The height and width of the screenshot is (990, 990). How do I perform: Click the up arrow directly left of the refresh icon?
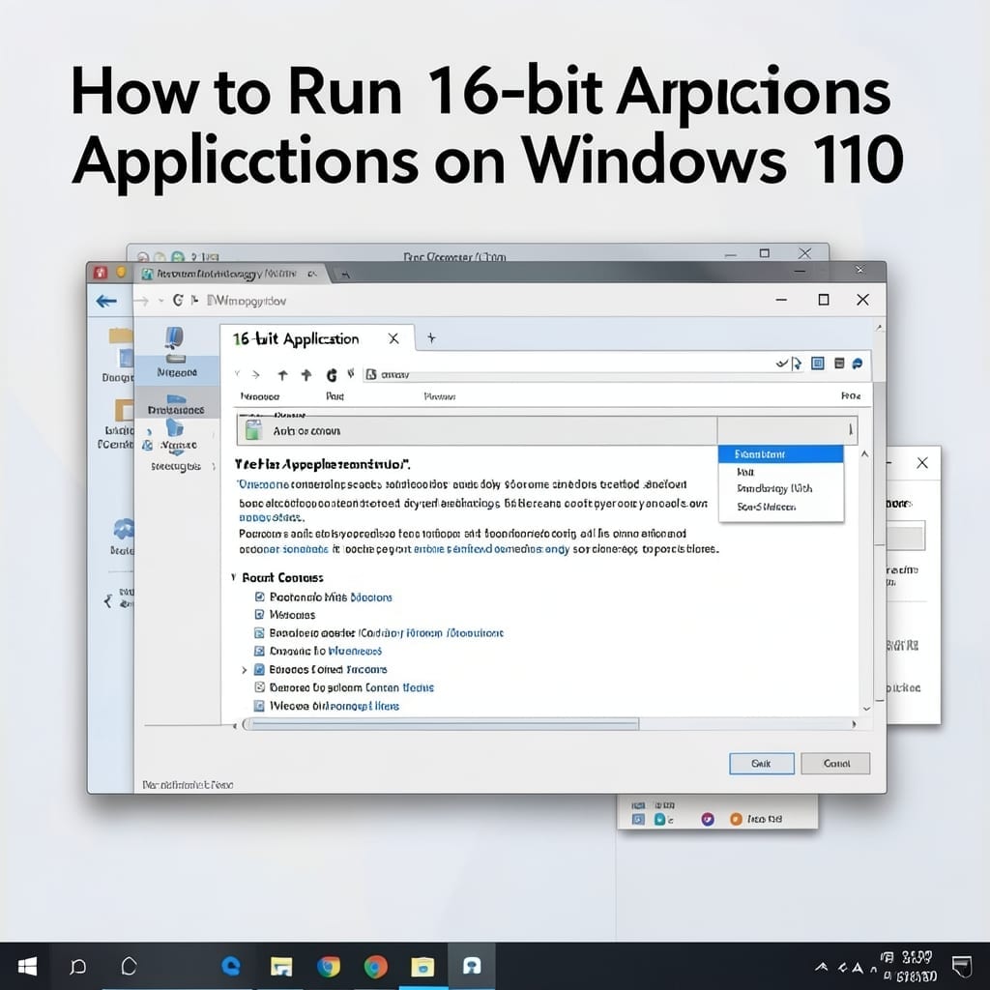(306, 375)
